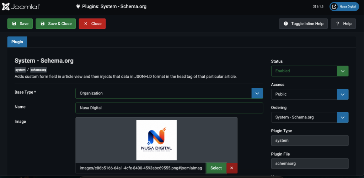The image size is (364, 178).
Task: Click the Save button
Action: 20,24
